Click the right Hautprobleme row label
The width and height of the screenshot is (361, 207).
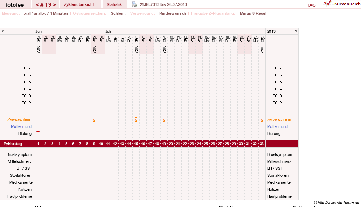point(280,196)
